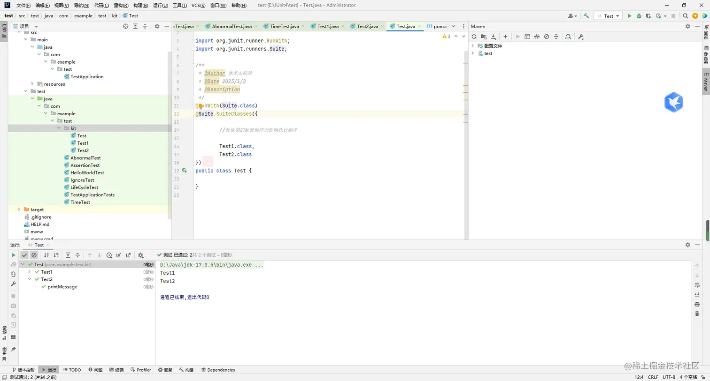
Task: Open Profiler tool window
Action: (140, 370)
